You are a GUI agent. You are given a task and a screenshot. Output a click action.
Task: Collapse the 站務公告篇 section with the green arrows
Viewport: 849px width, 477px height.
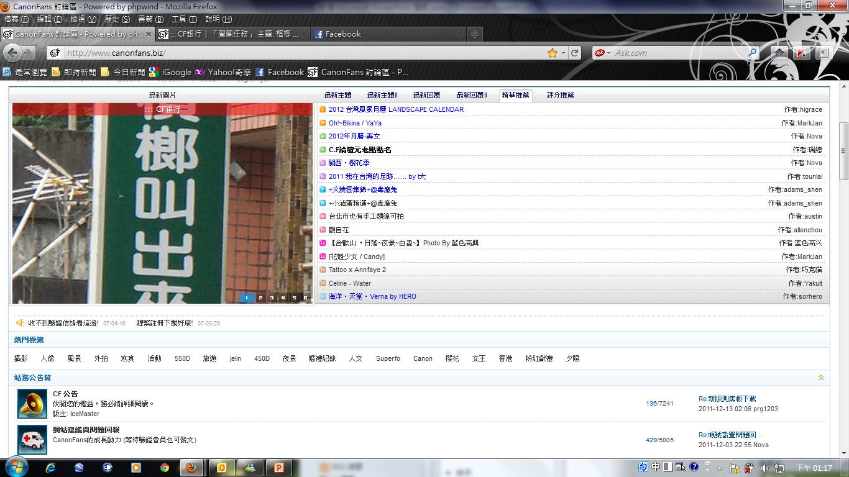(821, 378)
